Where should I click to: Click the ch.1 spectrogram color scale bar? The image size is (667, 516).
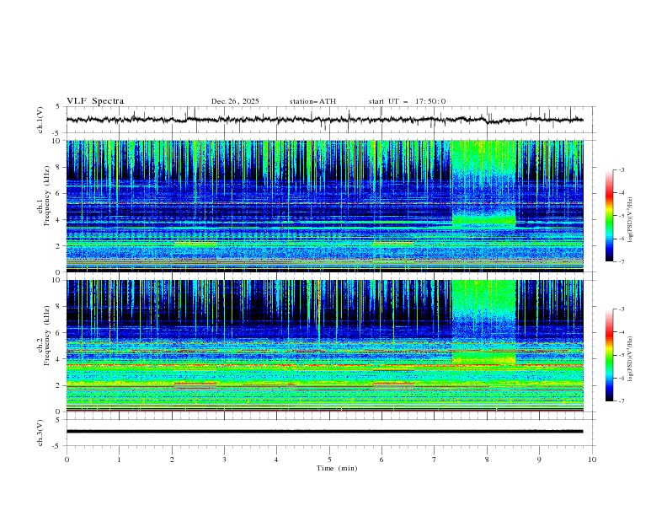[x=609, y=216]
